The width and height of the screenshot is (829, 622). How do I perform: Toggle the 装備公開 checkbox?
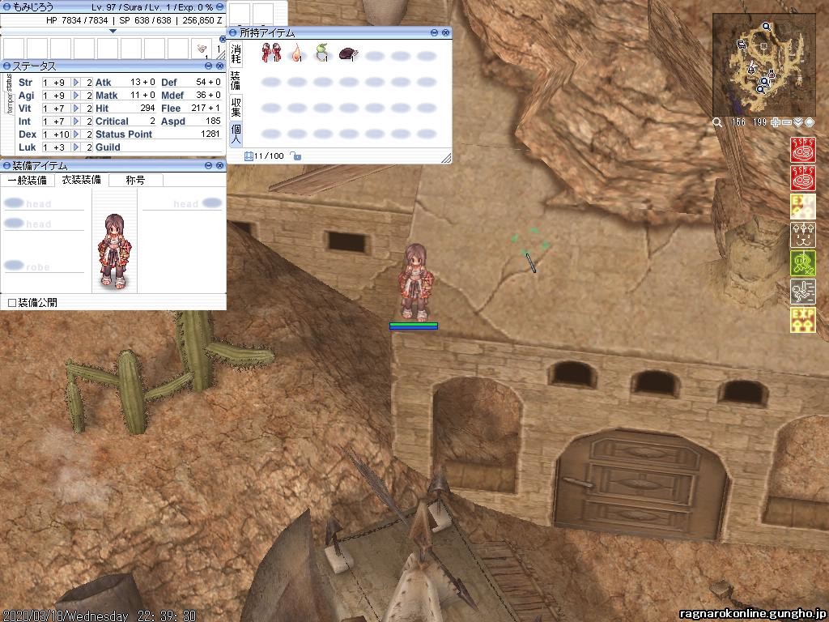click(11, 303)
